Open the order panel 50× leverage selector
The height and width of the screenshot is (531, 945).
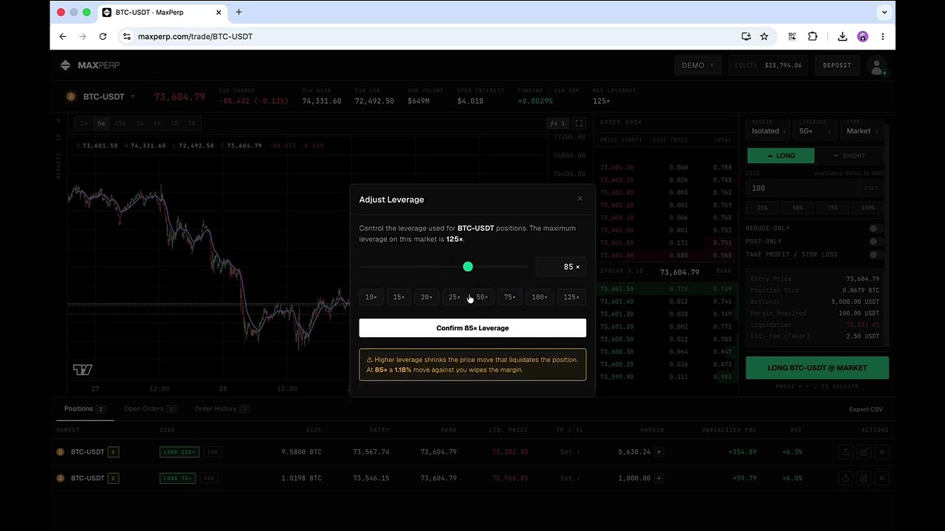814,131
